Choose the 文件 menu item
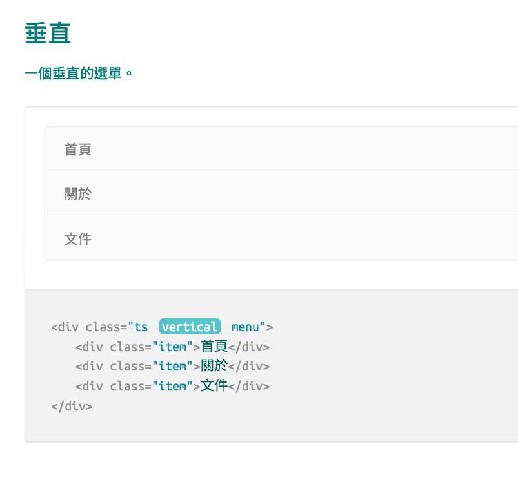Screen dimensions: 518x500 281,238
